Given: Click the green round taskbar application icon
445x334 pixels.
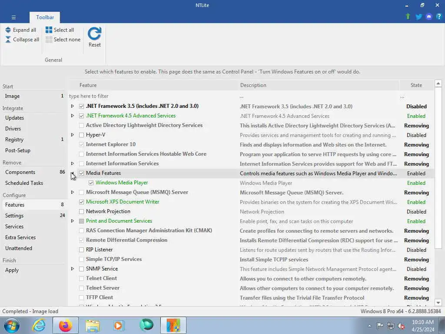Looking at the screenshot, I should click(146, 325).
